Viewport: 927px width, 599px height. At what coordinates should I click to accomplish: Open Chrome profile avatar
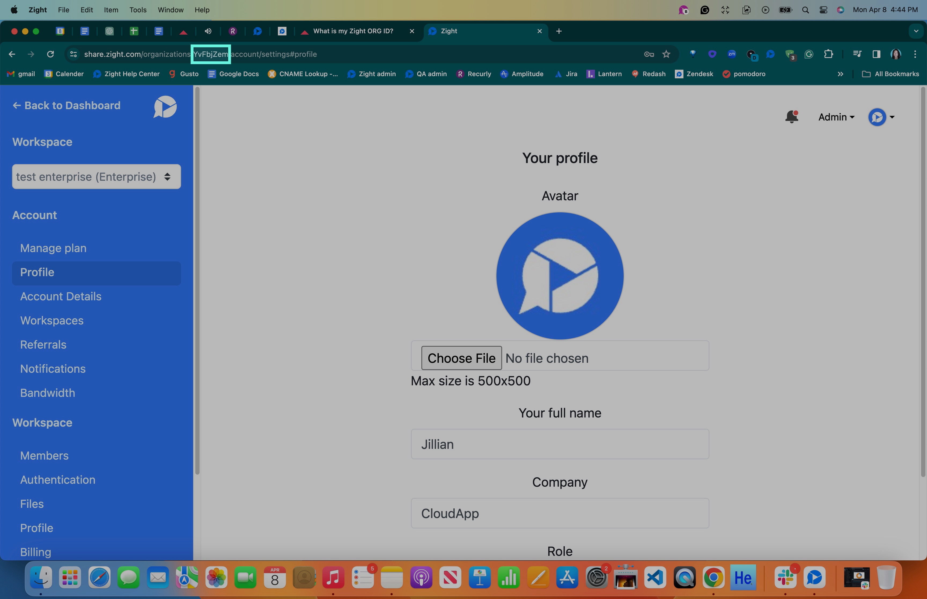click(x=896, y=54)
